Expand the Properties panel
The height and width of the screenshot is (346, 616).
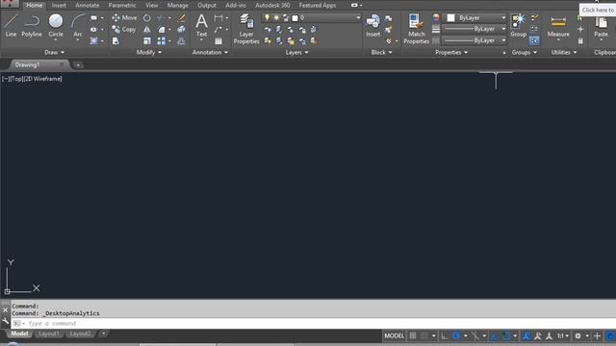point(451,52)
